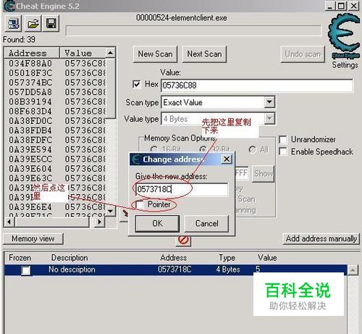This screenshot has height=334, width=362.
Task: Click the Show button in memory options
Action: [263, 173]
